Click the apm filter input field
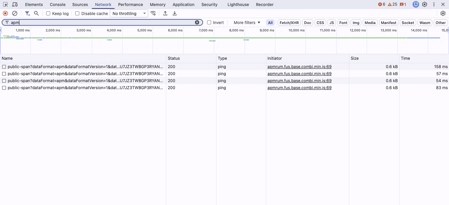 [102, 22]
